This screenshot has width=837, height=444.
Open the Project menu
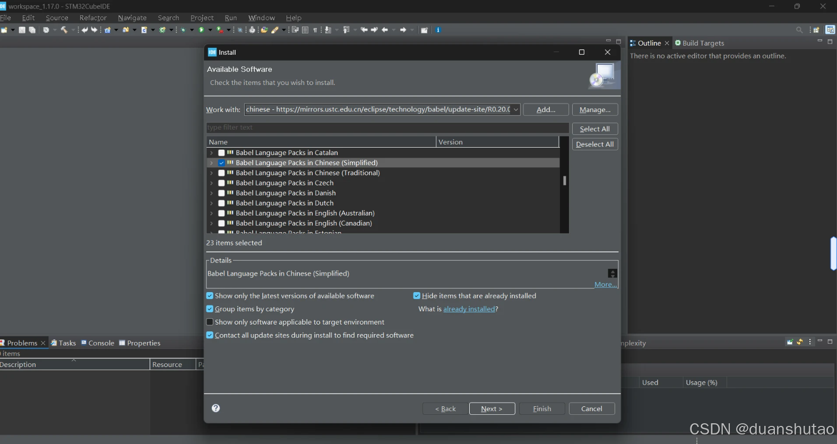(x=202, y=18)
